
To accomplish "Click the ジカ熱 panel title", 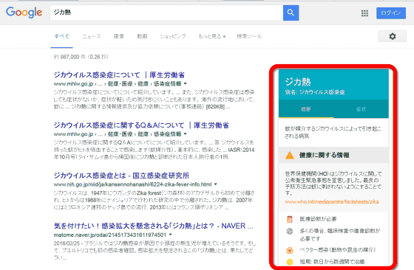I will coord(298,82).
